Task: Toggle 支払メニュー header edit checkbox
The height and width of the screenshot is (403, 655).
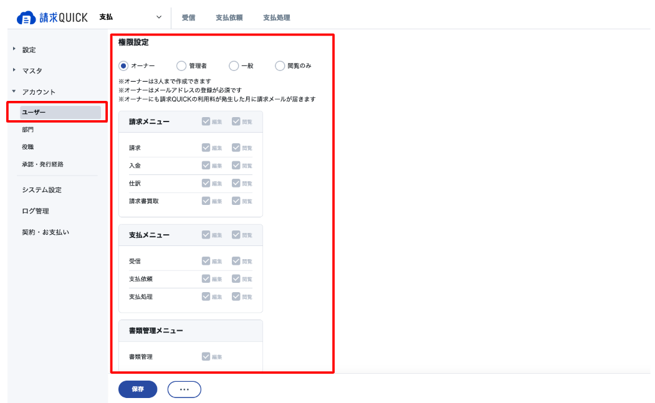Action: click(x=206, y=235)
